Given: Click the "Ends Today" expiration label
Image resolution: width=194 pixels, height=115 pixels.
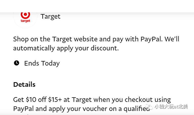Looking at the screenshot, I should click(x=42, y=63).
